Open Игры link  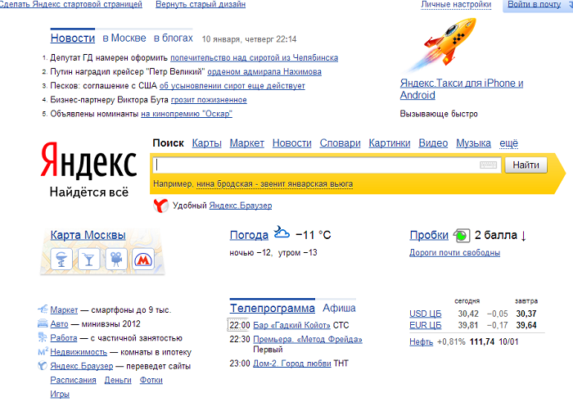point(60,394)
